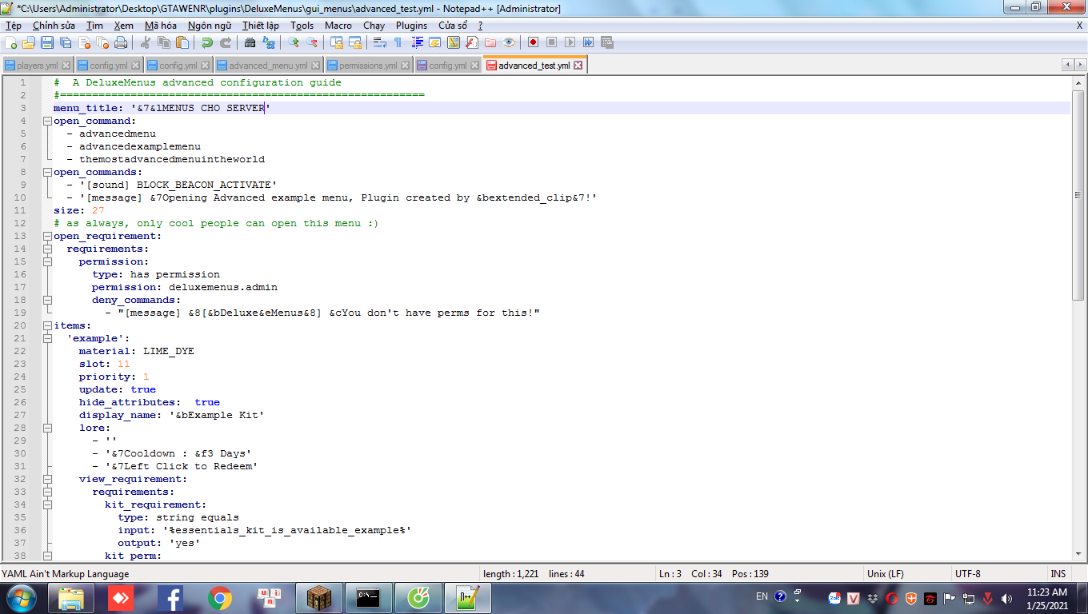This screenshot has height=614, width=1088.
Task: Click the scrollbar down arrow in the editor
Action: pos(1078,552)
